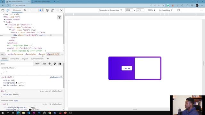Add a new style rule plus icon

pyautogui.click(x=50, y=64)
